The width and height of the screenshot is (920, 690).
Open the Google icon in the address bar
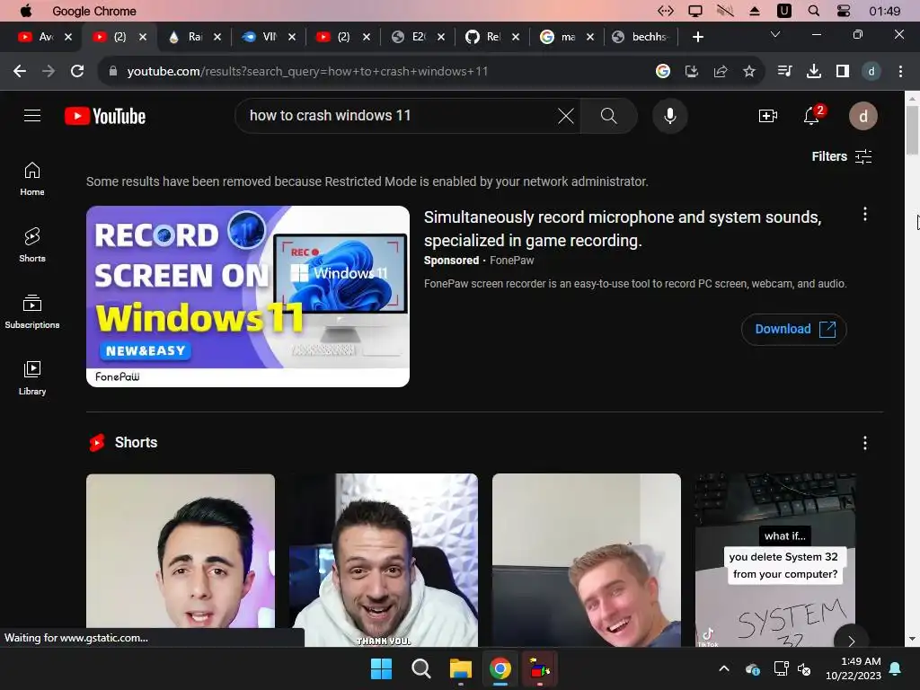pos(663,71)
